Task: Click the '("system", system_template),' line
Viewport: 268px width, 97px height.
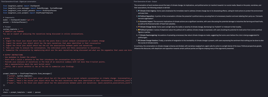Action: [20, 76]
